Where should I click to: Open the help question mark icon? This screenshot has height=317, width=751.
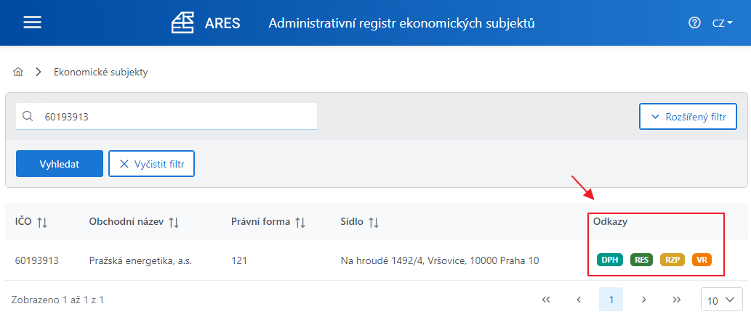pyautogui.click(x=694, y=22)
